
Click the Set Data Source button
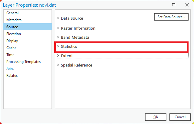click(171, 17)
